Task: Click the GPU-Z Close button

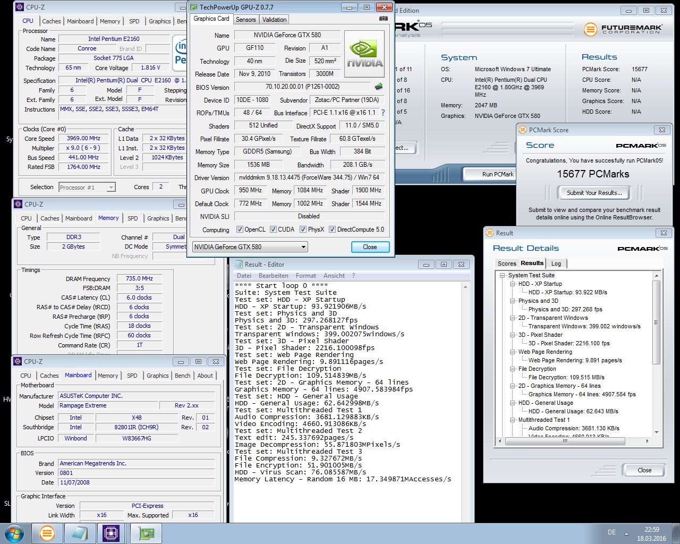Action: coord(370,247)
